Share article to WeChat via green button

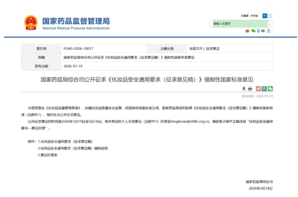point(270,89)
